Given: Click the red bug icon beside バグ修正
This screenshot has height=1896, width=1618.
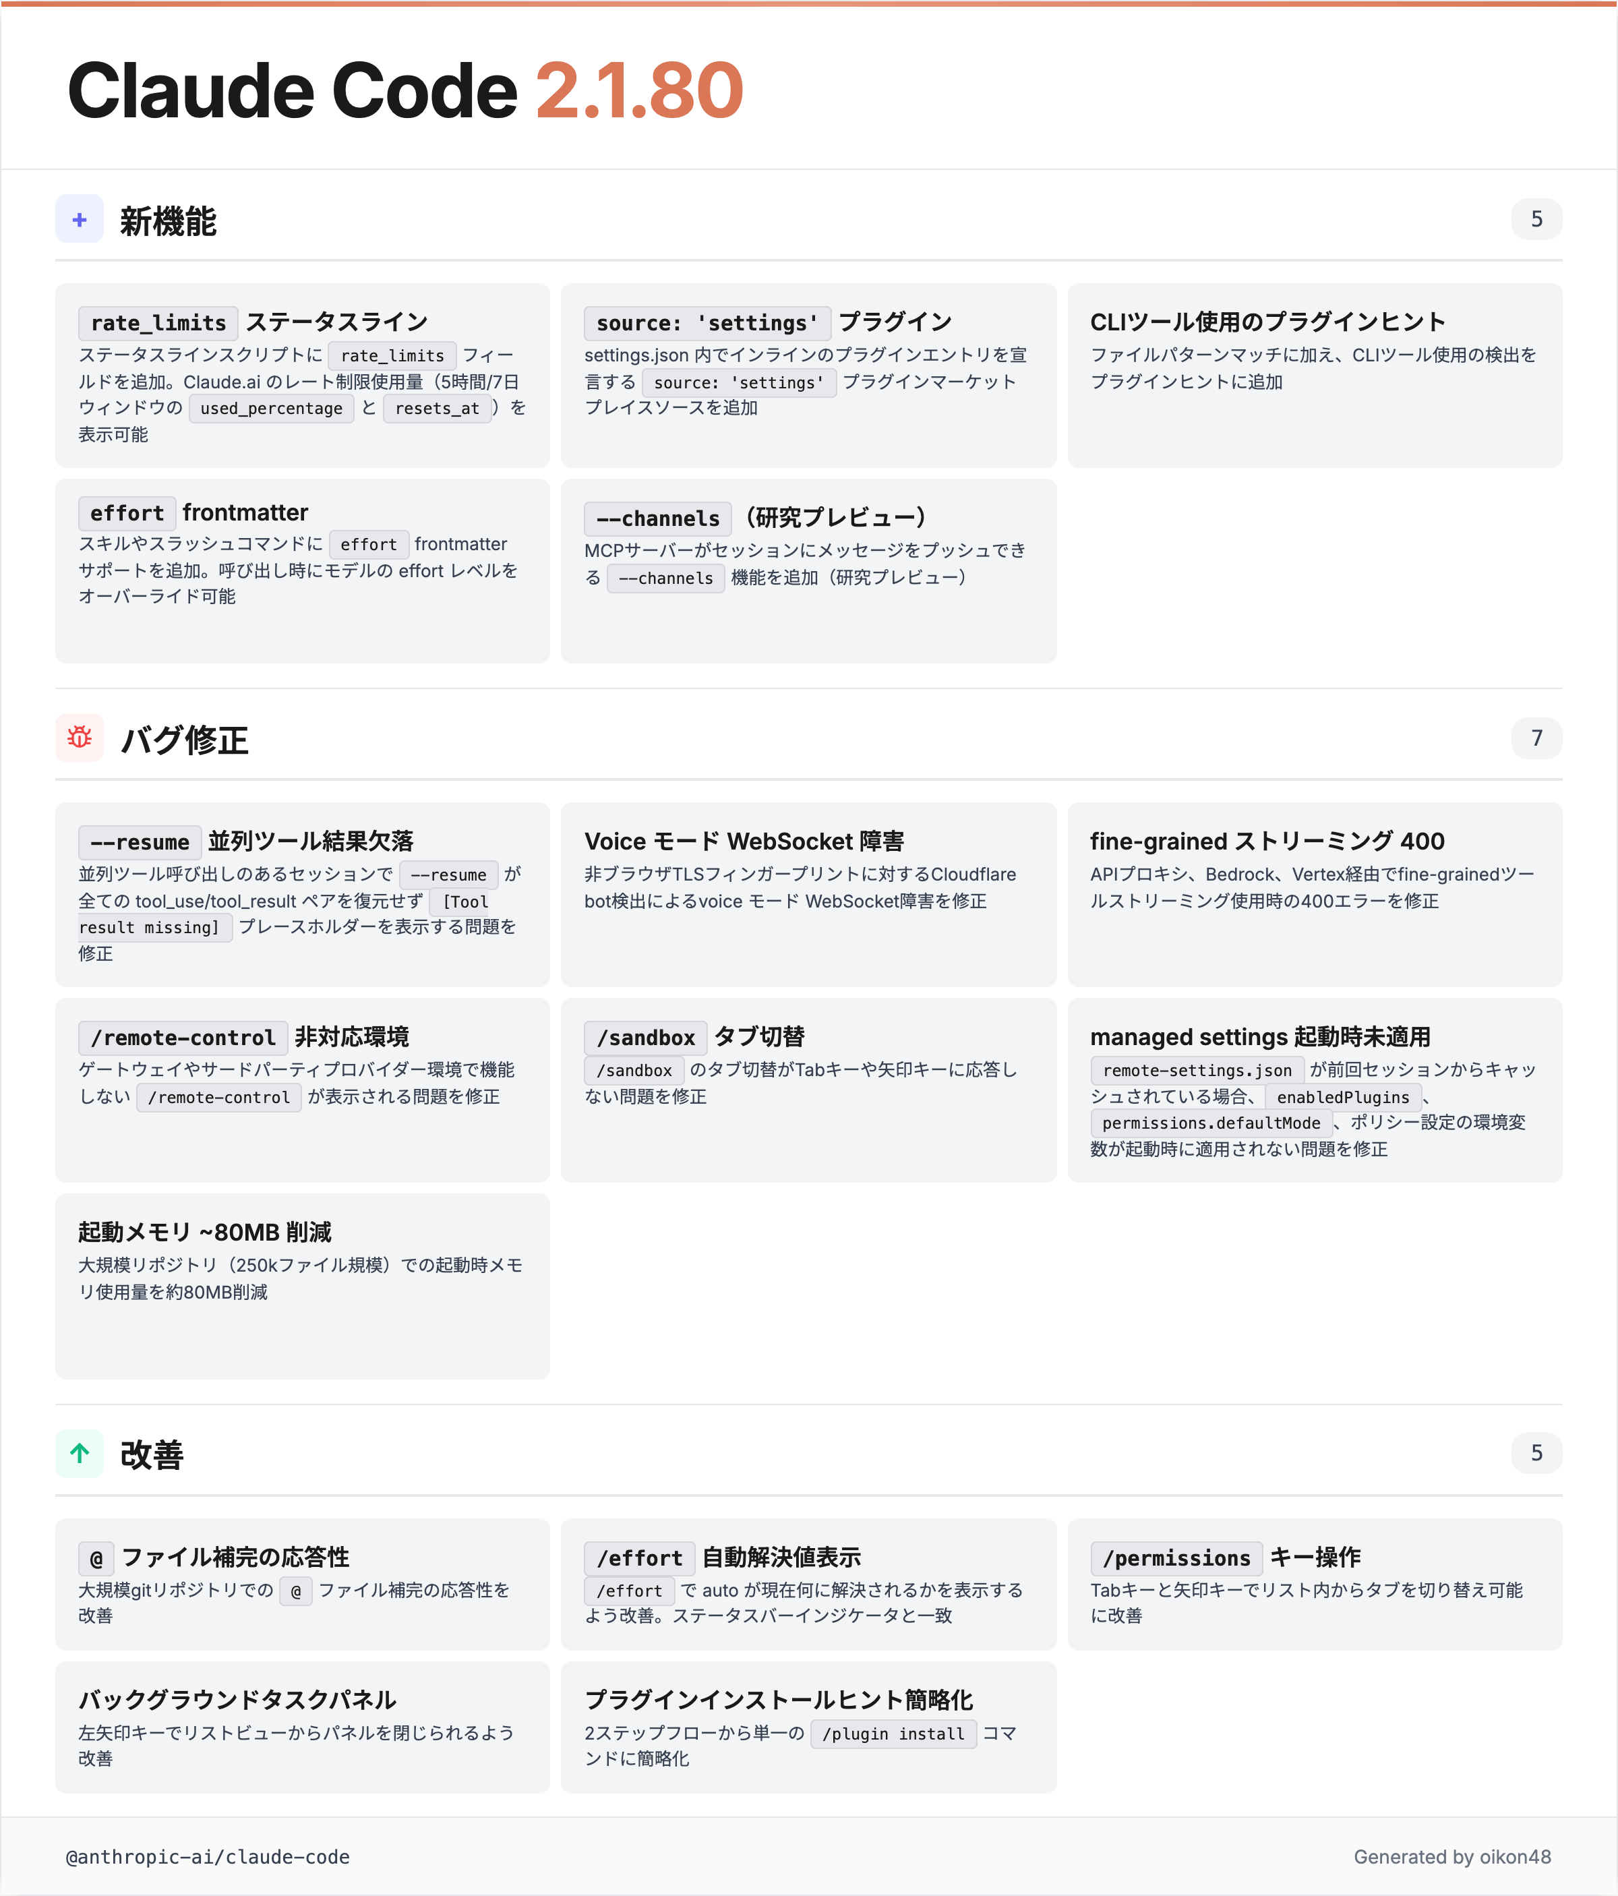Looking at the screenshot, I should click(x=80, y=738).
